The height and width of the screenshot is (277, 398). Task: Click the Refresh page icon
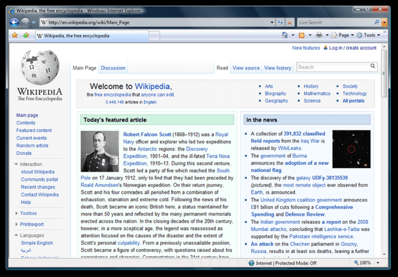(x=280, y=22)
